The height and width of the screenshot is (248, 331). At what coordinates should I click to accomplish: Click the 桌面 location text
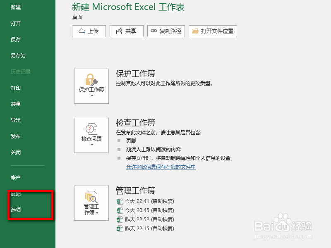click(77, 17)
